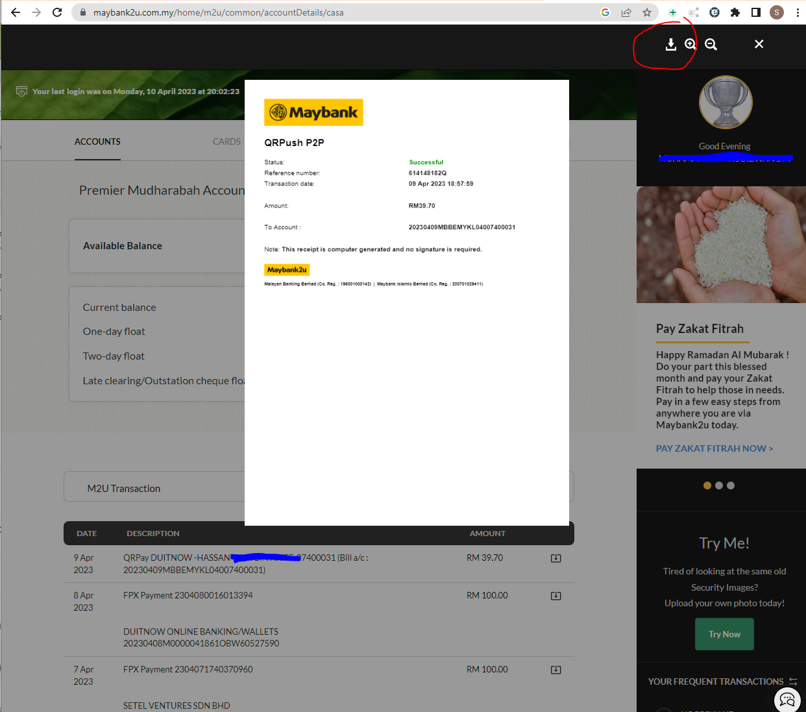
Task: Open the blue circular extension icon
Action: (x=714, y=12)
